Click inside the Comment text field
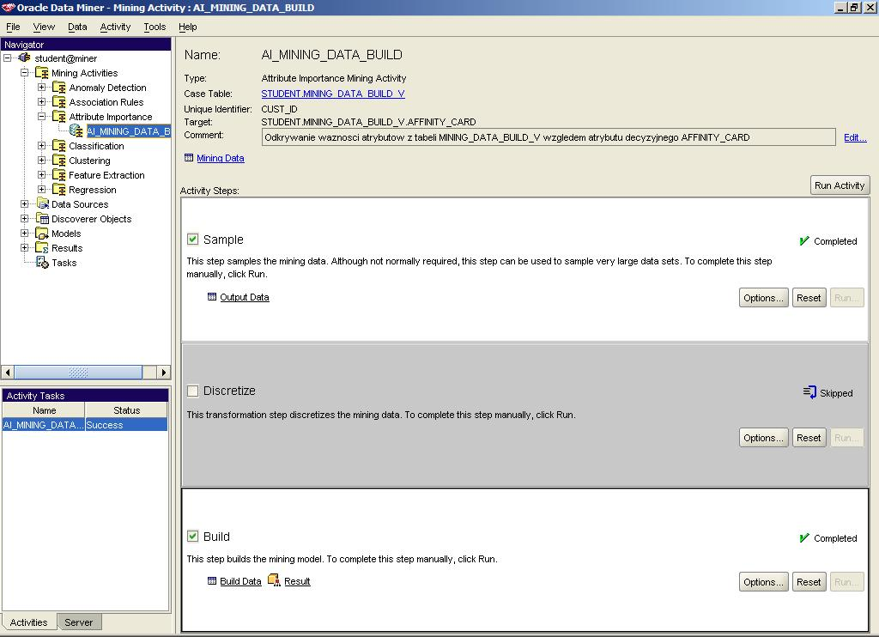This screenshot has width=879, height=637. click(x=549, y=136)
